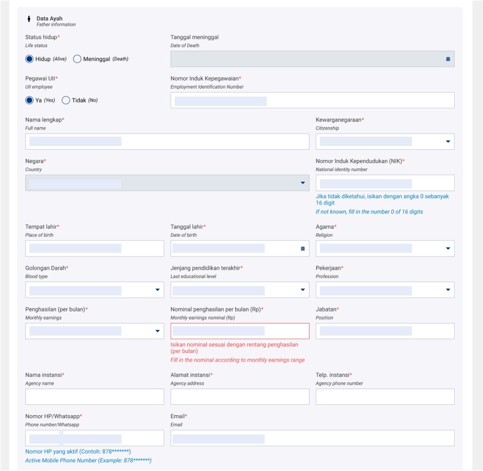Click the Nomor Induk Kepegawaian input field
The height and width of the screenshot is (471, 483).
312,100
